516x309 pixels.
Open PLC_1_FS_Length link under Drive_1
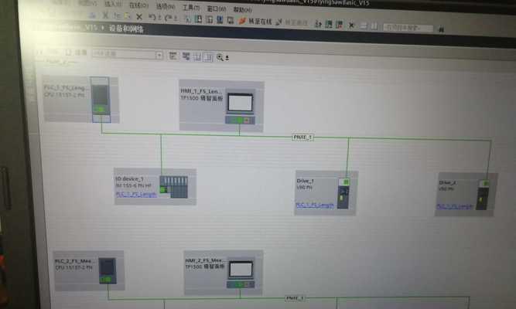[315, 205]
